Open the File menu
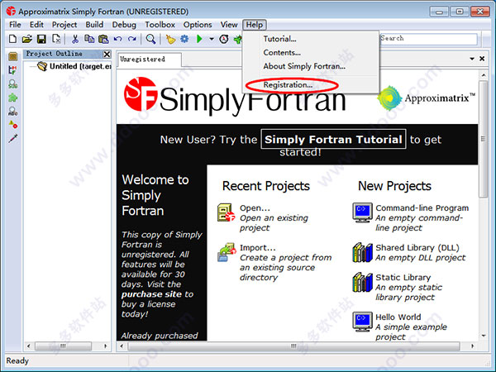This screenshot has height=372, width=496. [x=15, y=25]
